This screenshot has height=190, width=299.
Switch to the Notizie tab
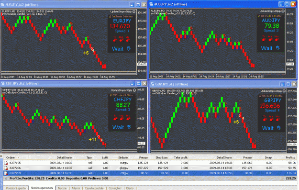click(x=62, y=188)
